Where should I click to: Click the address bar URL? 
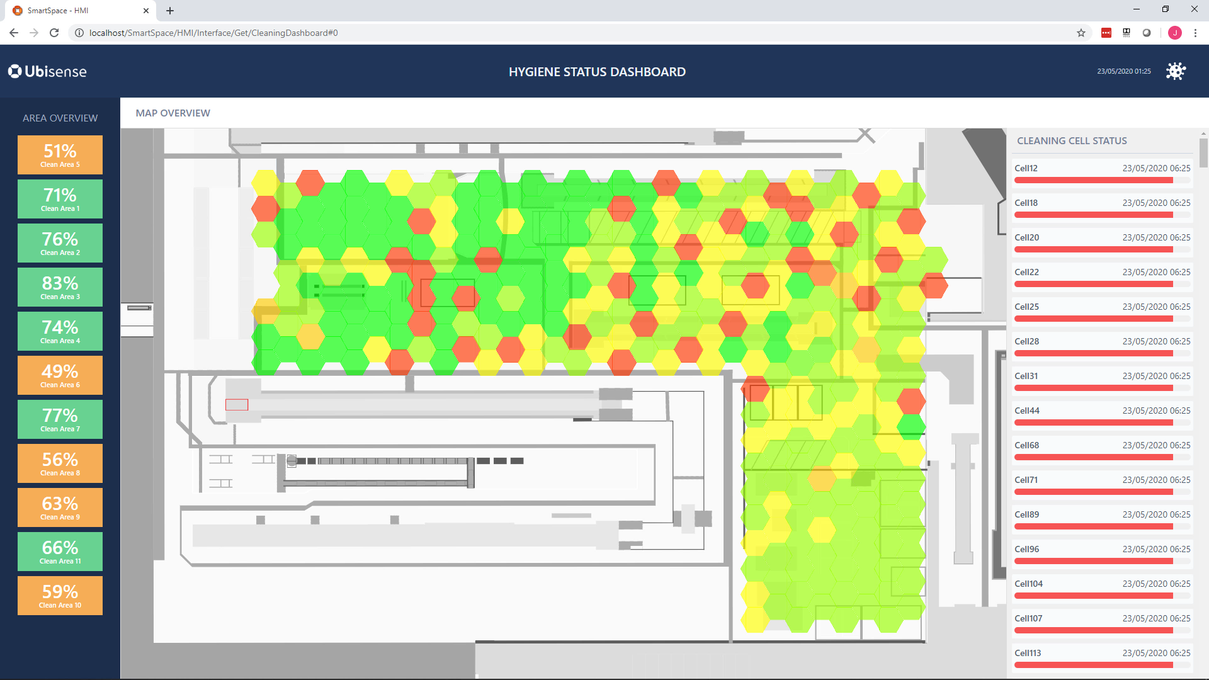213,33
